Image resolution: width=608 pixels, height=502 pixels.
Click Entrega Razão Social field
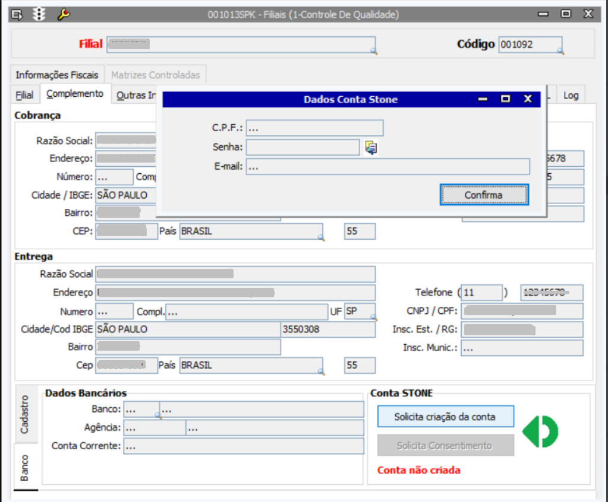pos(235,274)
